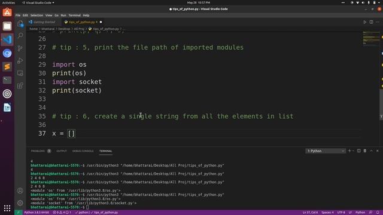This screenshot has width=383, height=215.
Task: Open the Run menu
Action: tap(63, 16)
